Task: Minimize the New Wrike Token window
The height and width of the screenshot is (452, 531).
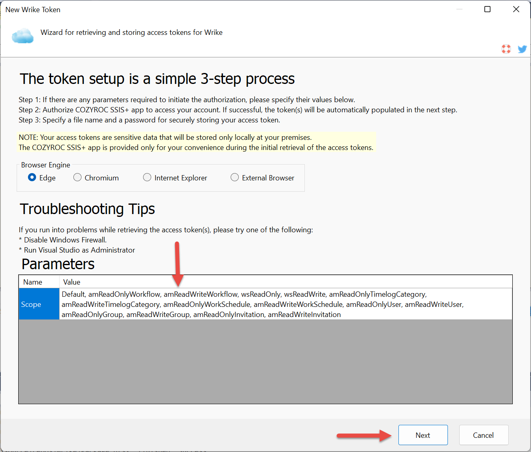Action: [459, 9]
